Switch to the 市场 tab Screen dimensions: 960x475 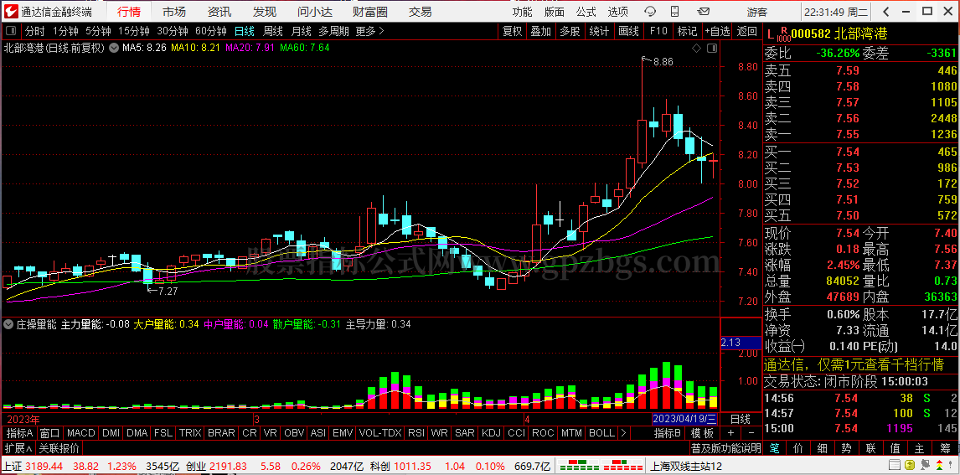click(176, 12)
